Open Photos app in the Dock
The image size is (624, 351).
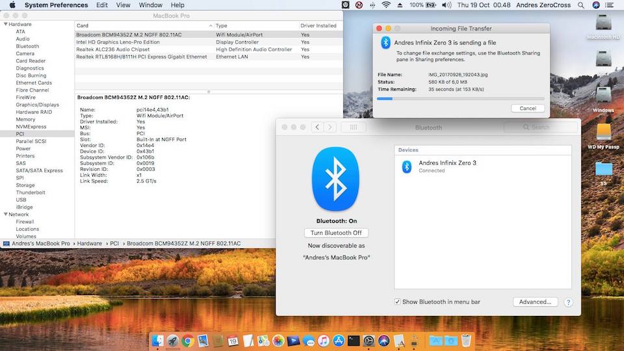[278, 341]
